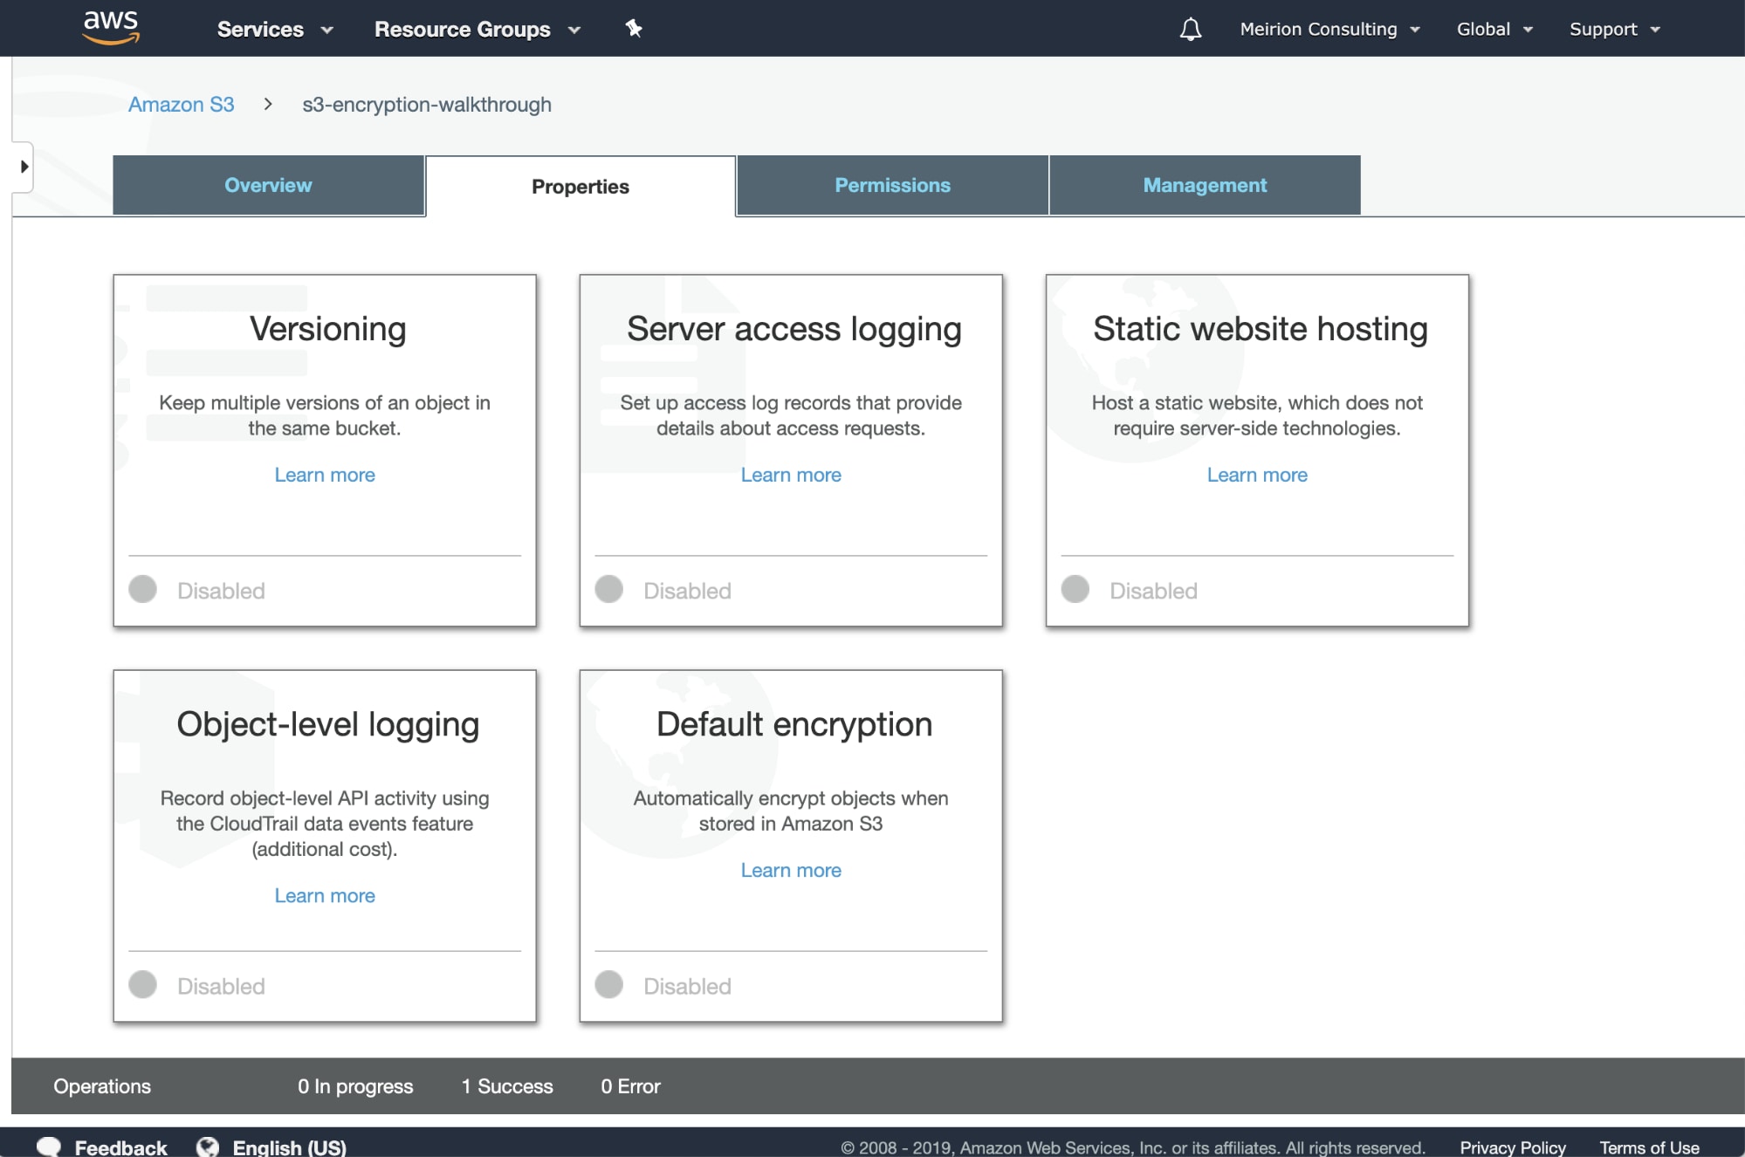Click the pin shortcuts icon in navbar
The image size is (1745, 1157).
pyautogui.click(x=634, y=29)
